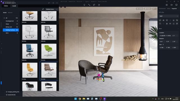Screen dimensions: 180x101
Task: Select the white mesh chair 007 thumbnail
Action: click(30, 32)
